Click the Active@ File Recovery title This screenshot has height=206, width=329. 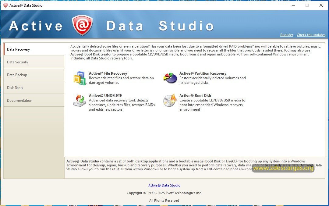tap(108, 73)
